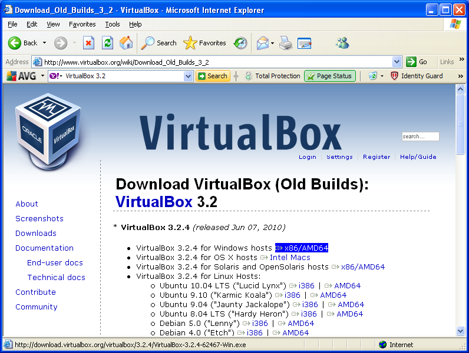The width and height of the screenshot is (469, 353).
Task: Print the page with printer icon
Action: 286,44
